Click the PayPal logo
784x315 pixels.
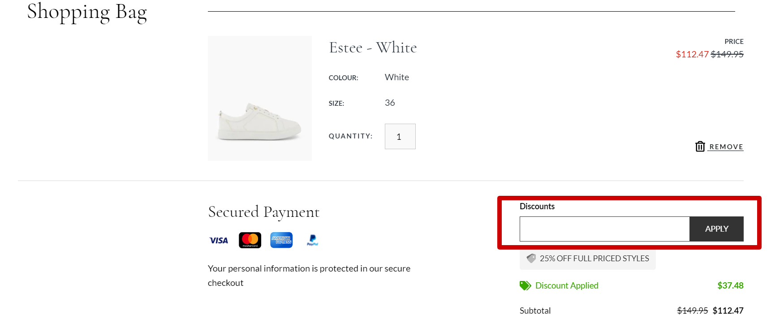click(x=312, y=241)
